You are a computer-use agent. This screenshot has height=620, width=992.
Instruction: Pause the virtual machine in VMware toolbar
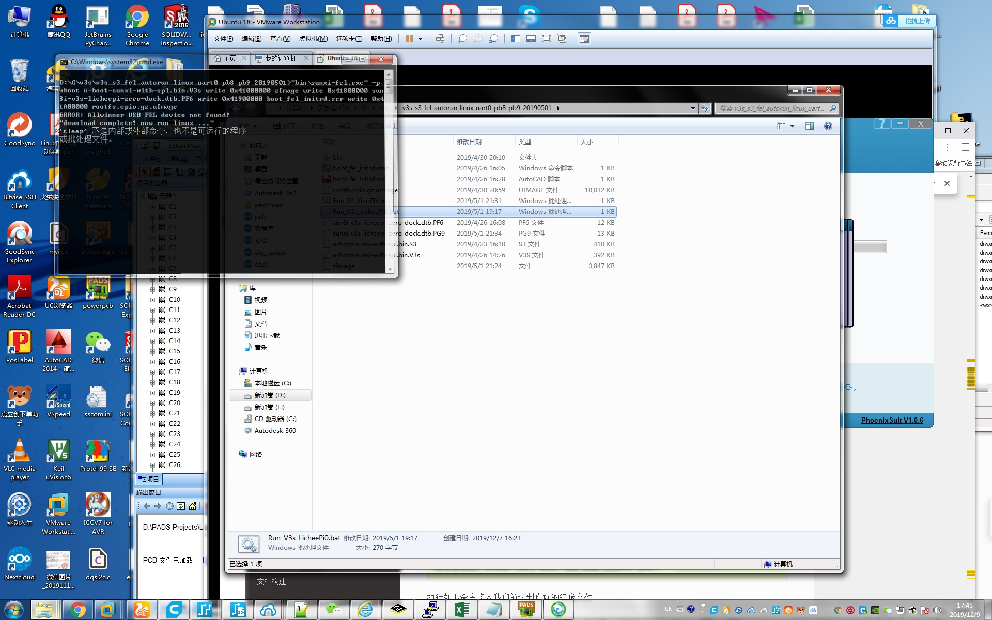(x=409, y=39)
